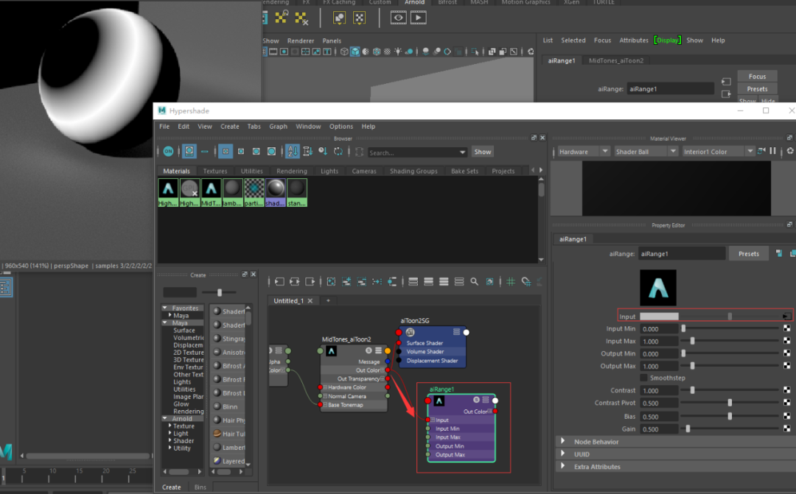Open the Graph menu in Hypershade
Screen dimensions: 796x494
tap(278, 127)
